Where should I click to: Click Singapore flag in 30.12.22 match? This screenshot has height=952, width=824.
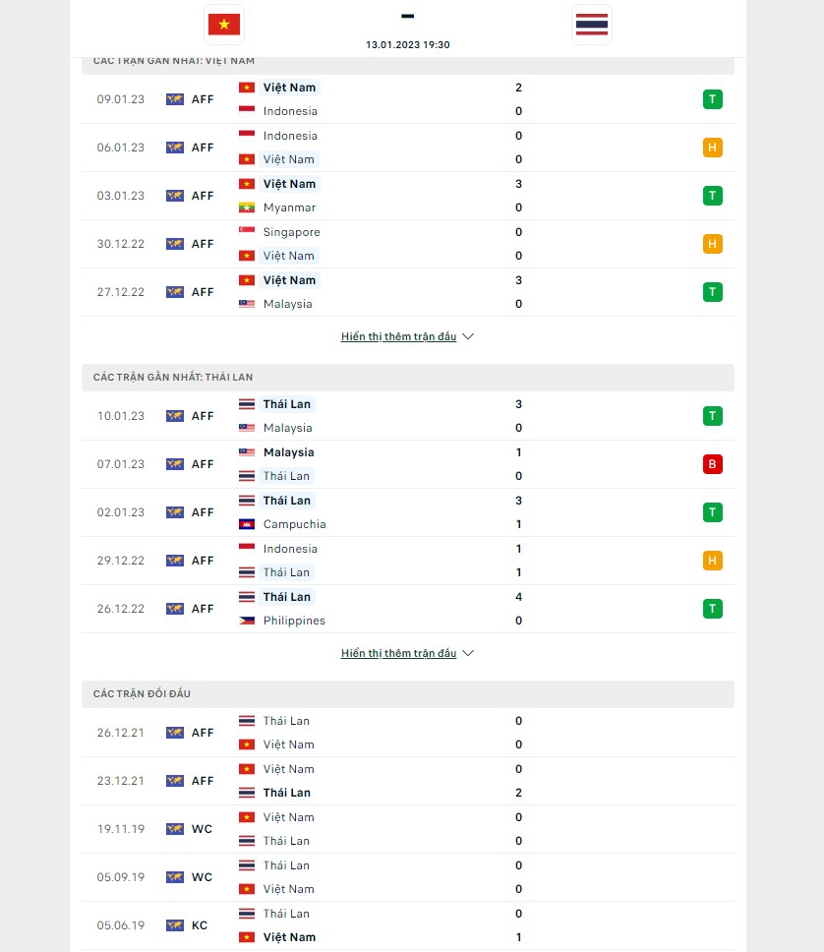[247, 232]
